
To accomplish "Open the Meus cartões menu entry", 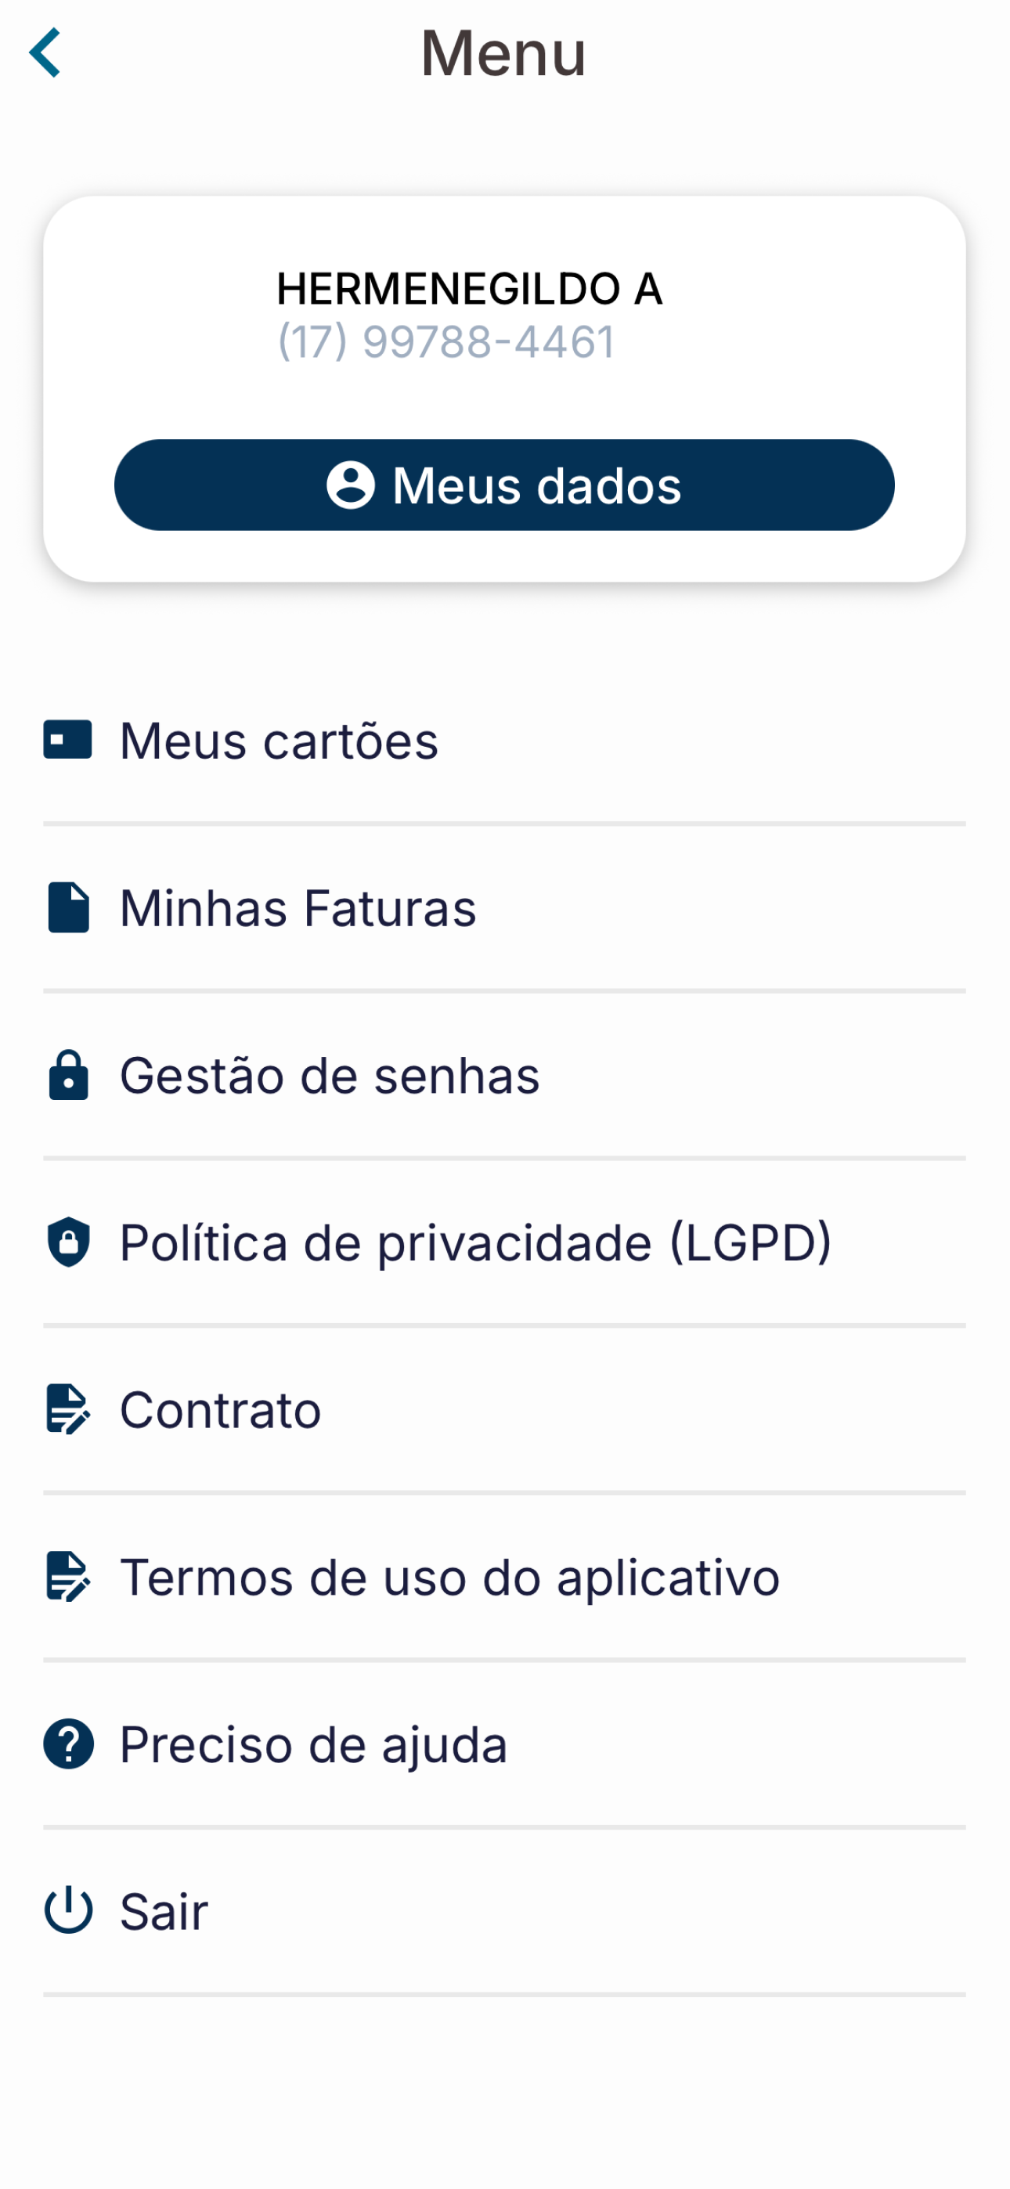I will [x=504, y=740].
